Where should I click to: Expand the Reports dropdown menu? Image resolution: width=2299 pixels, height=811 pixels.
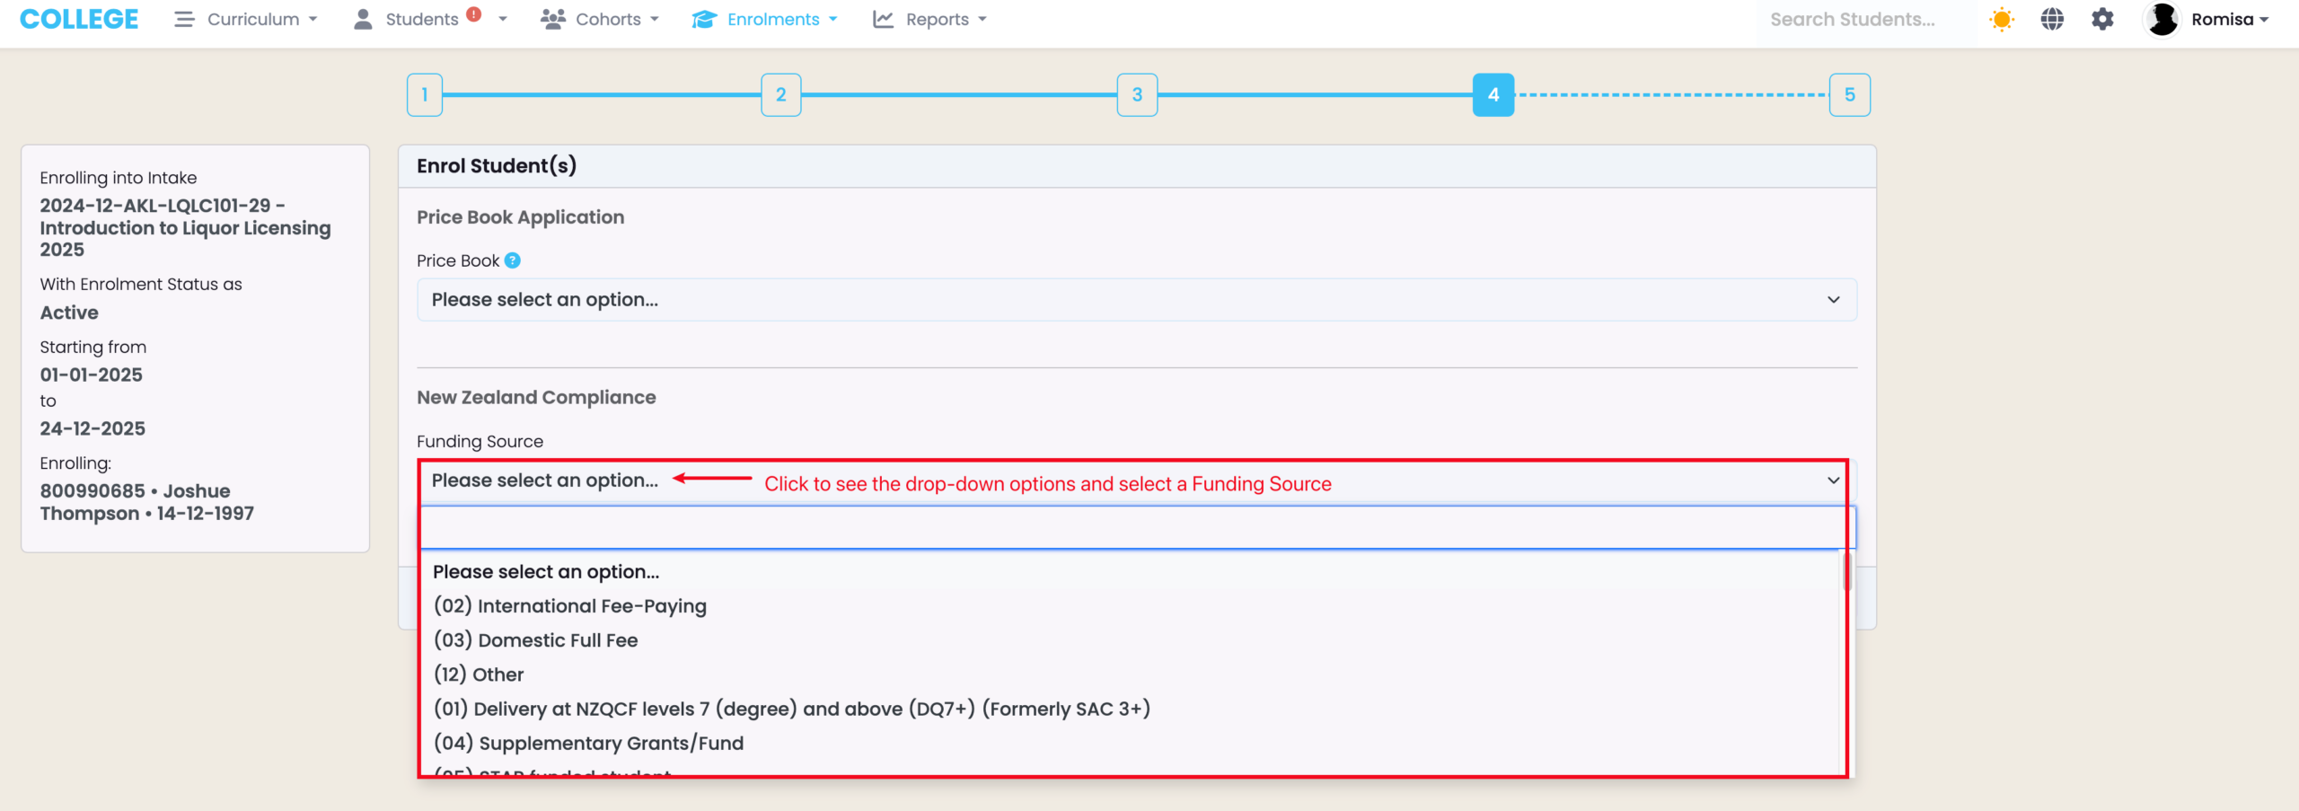[x=929, y=20]
